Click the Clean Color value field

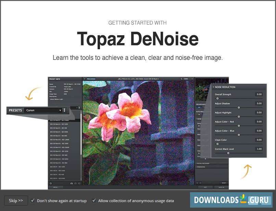click(259, 140)
